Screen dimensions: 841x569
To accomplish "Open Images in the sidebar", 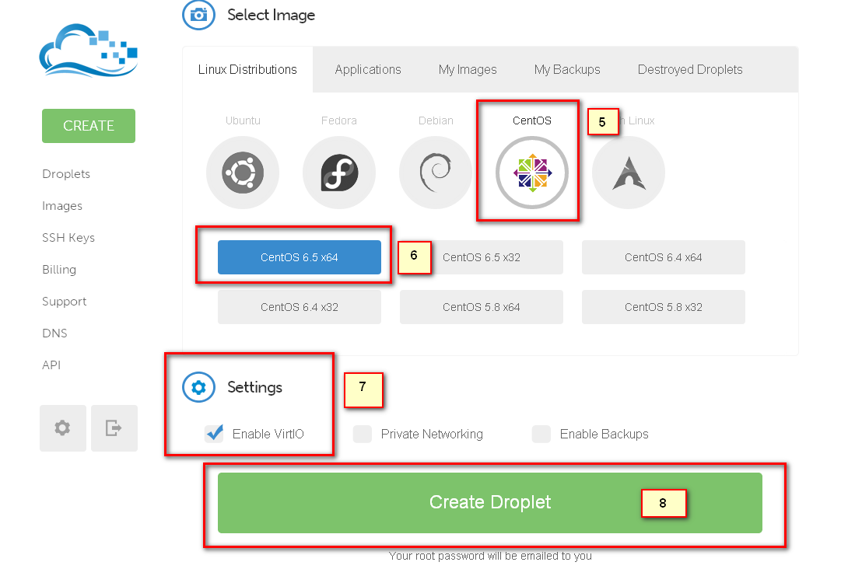I will pos(62,206).
